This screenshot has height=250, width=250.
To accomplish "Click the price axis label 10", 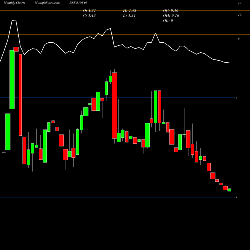I will [240, 15].
